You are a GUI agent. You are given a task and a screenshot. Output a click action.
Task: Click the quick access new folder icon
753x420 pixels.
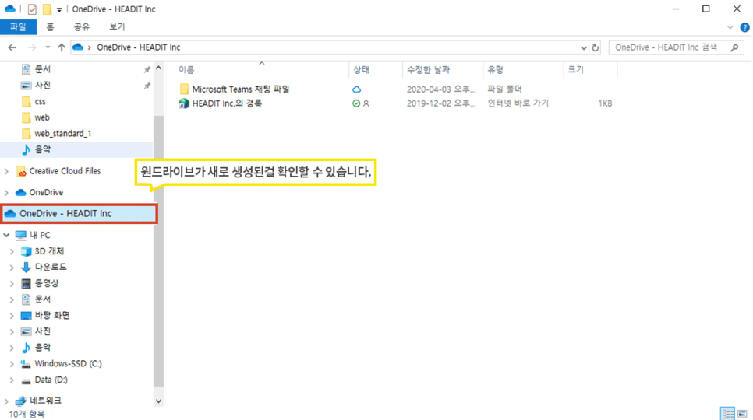pos(47,9)
